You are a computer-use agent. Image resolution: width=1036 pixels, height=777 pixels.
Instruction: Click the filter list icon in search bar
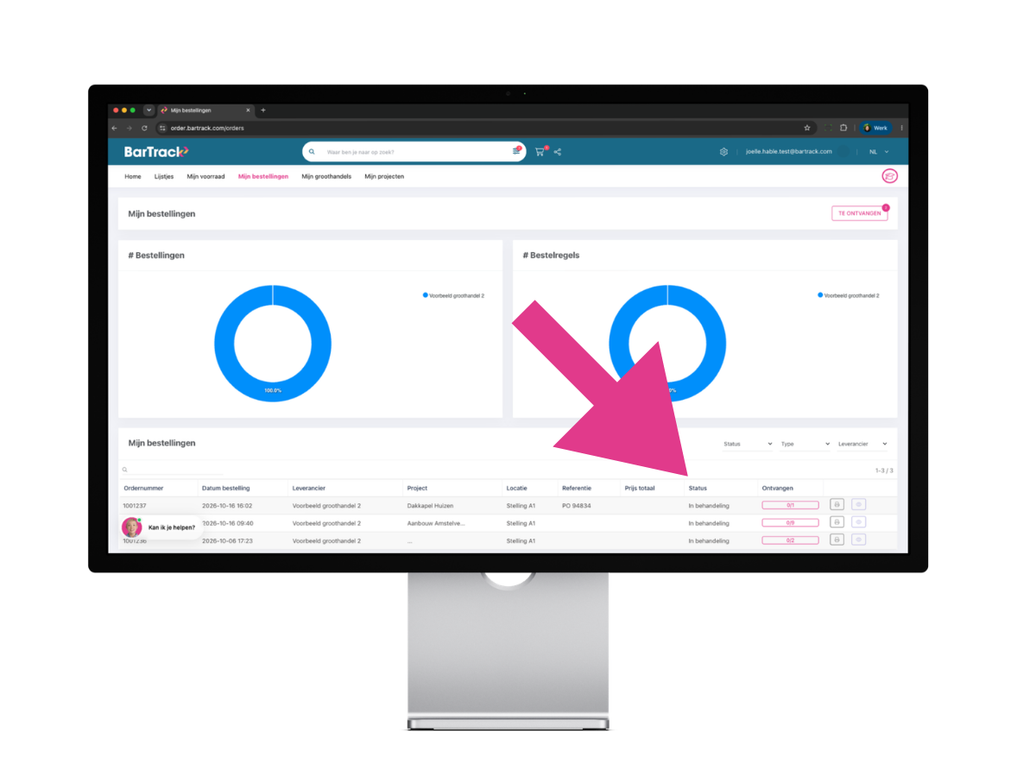[x=516, y=151]
